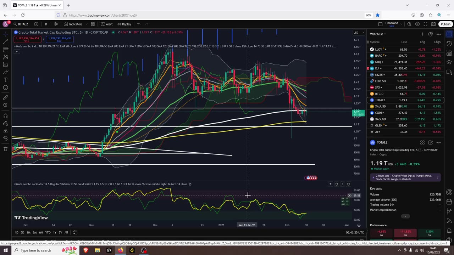Open watchlist advanced view pie icon
454x255 pixels.
430,34
